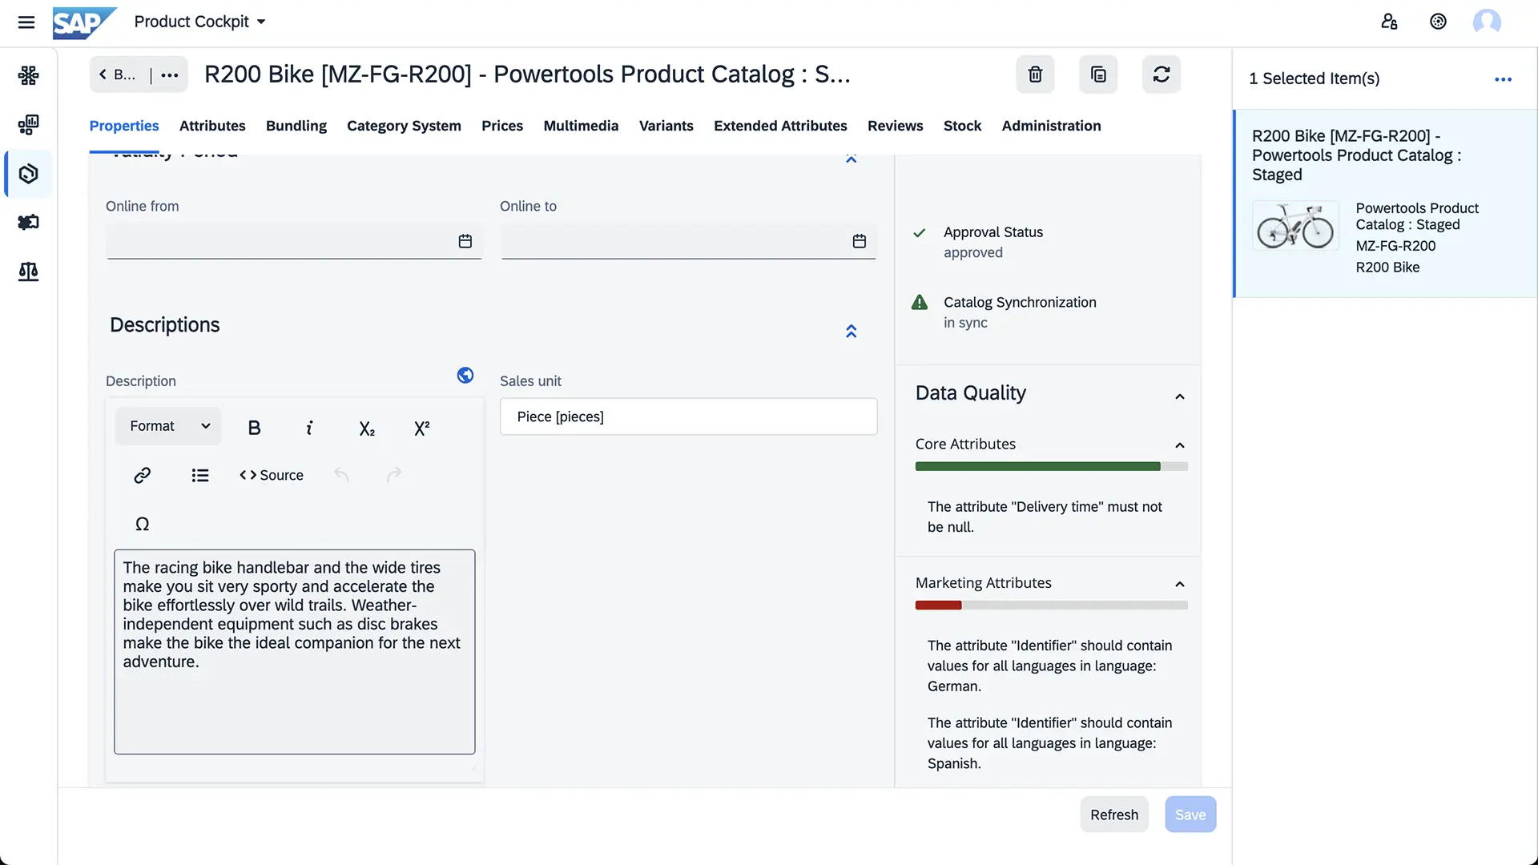Open the Administration tab
The width and height of the screenshot is (1538, 865).
pyautogui.click(x=1051, y=126)
